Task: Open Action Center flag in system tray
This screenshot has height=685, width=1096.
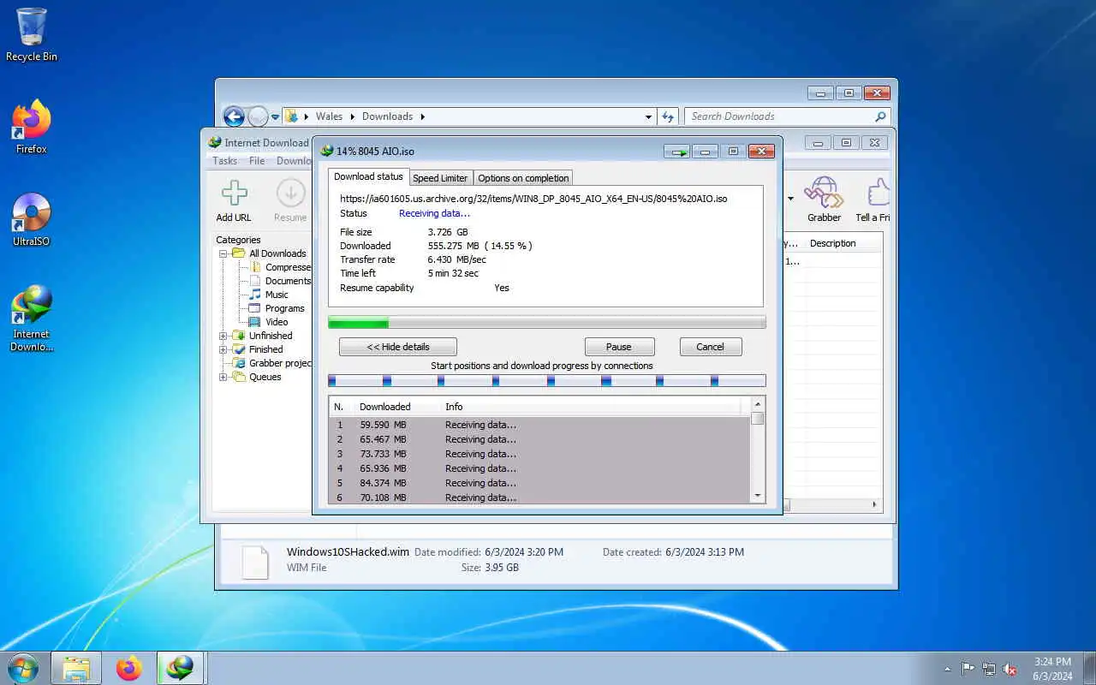Action: tap(968, 669)
